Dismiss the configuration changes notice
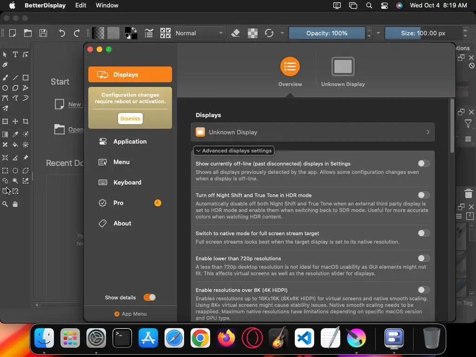Image resolution: width=476 pixels, height=357 pixels. (x=130, y=119)
